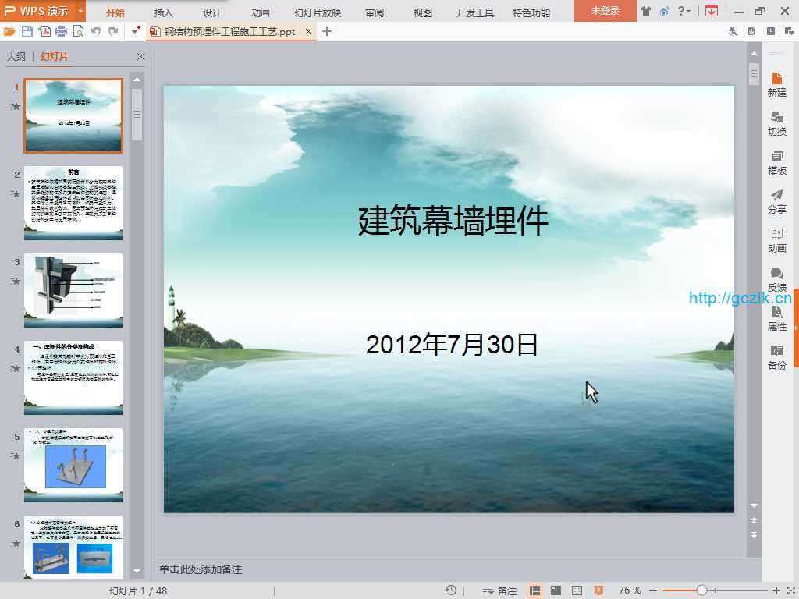The height and width of the screenshot is (599, 799).
Task: Open the 插入 ribbon tab
Action: tap(164, 12)
